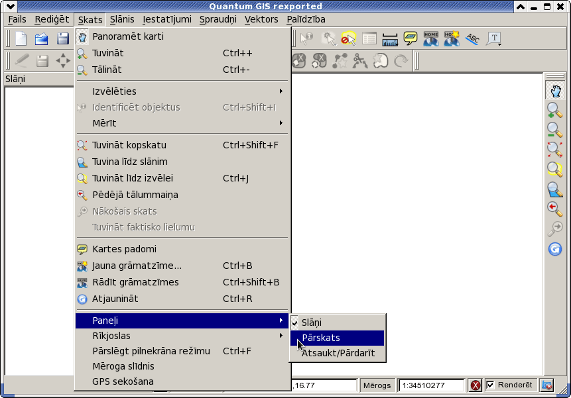The width and height of the screenshot is (571, 398).
Task: Expand the Mērīt submenu
Action: coord(182,123)
